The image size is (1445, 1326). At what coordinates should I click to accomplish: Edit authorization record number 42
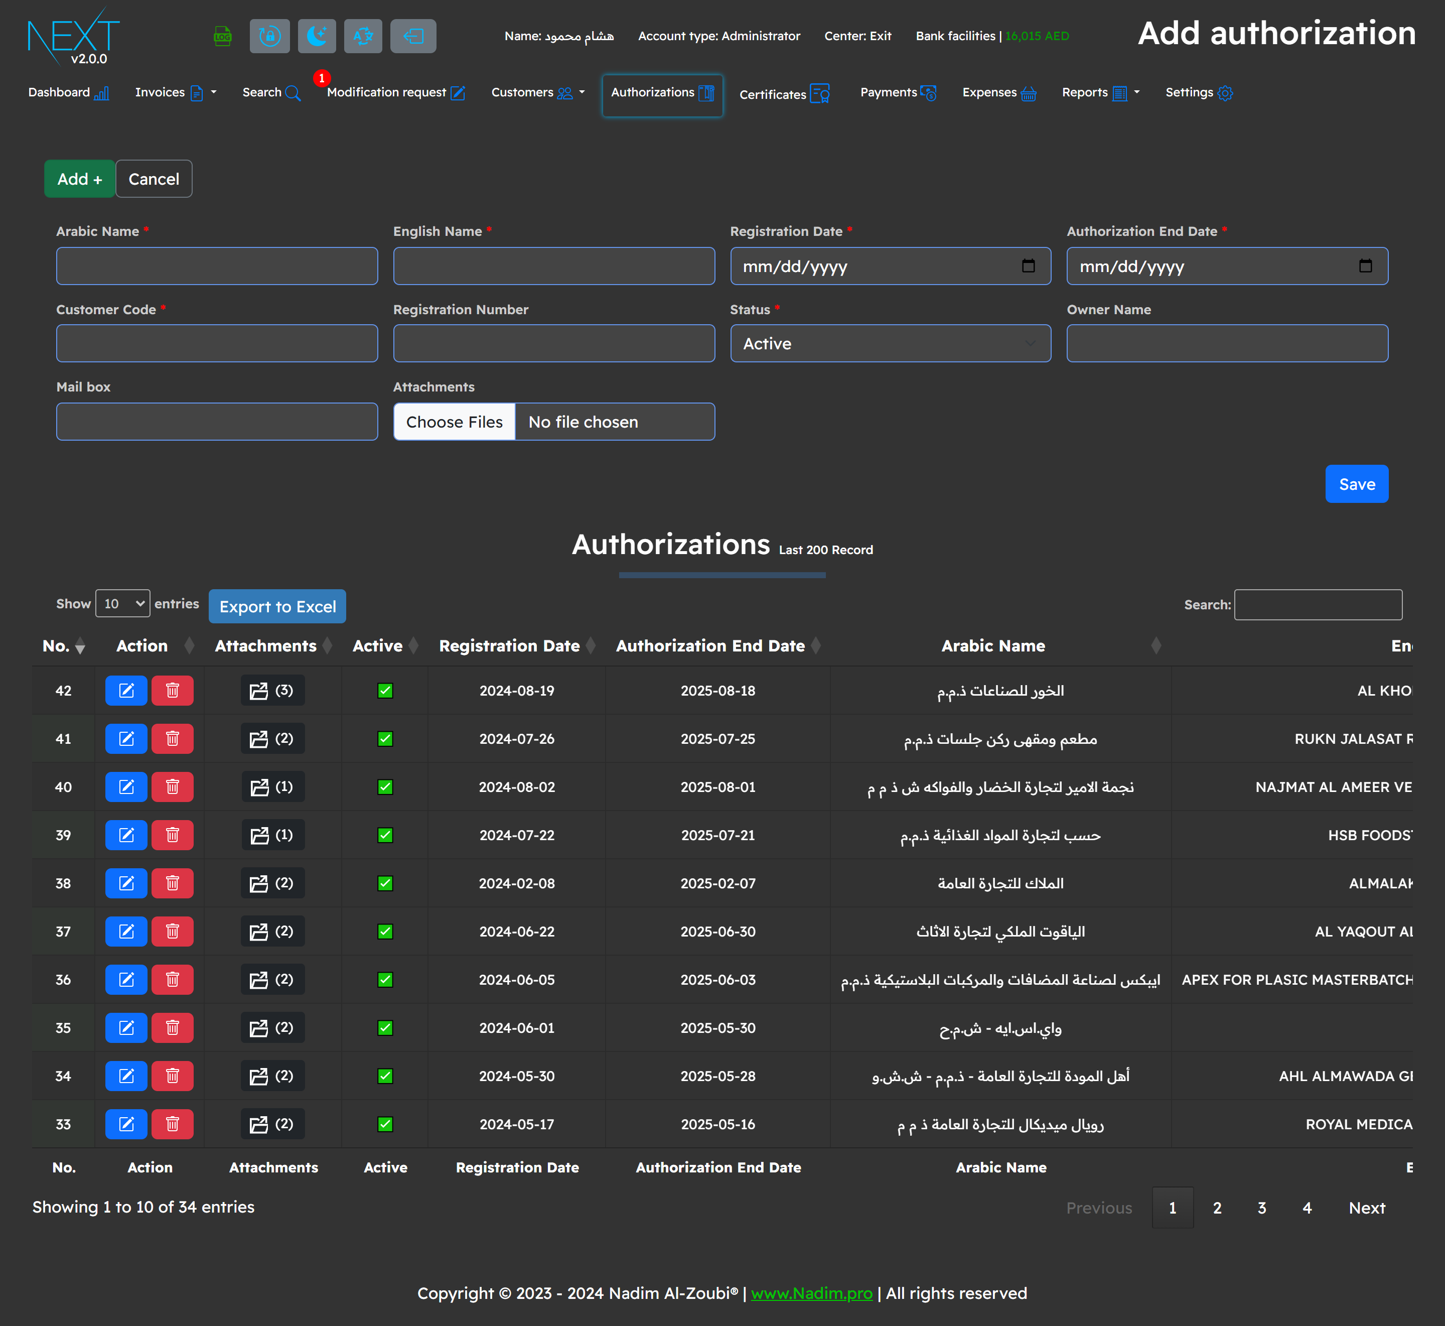[x=126, y=690]
